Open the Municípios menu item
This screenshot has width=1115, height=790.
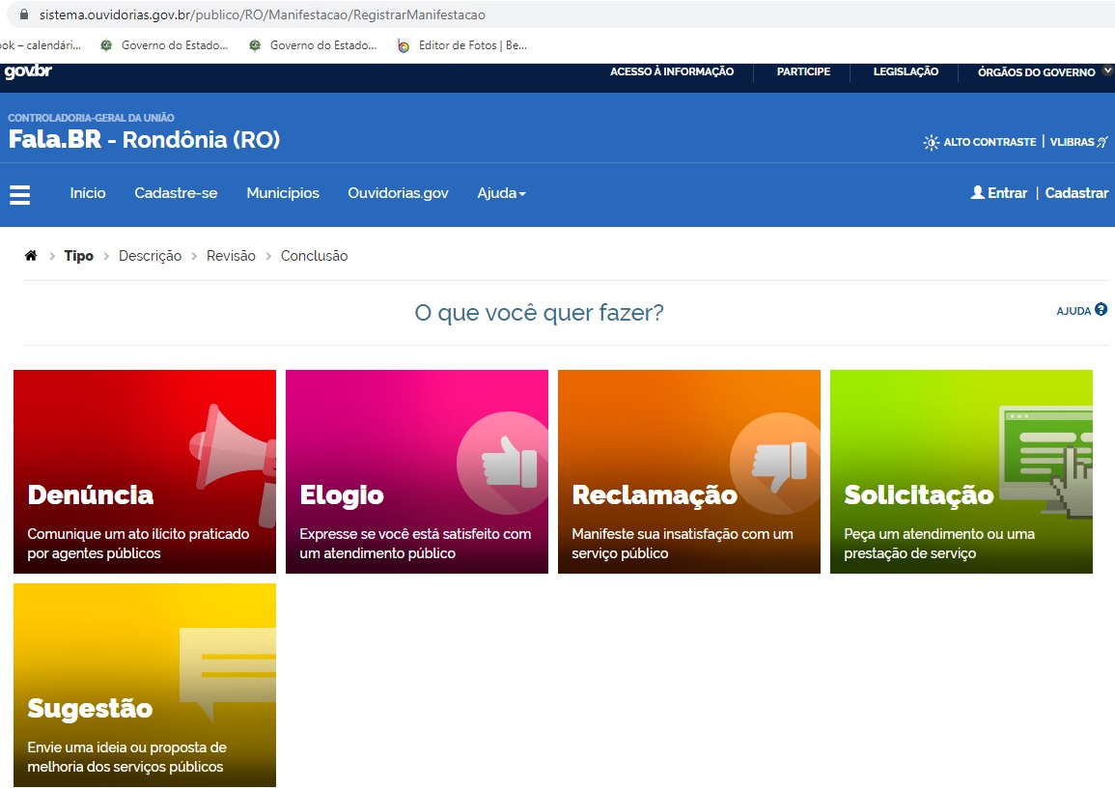[x=283, y=193]
